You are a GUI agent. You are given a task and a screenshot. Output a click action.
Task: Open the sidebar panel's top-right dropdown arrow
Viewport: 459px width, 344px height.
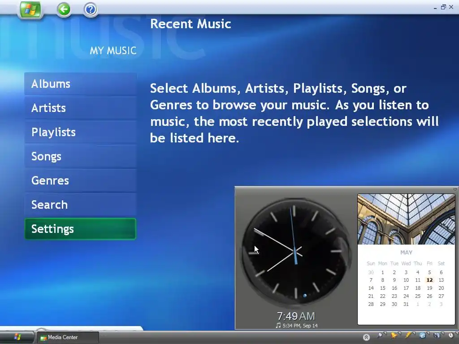455,189
